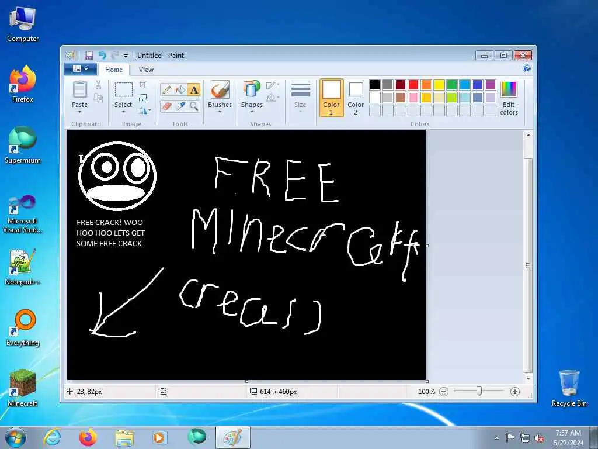The width and height of the screenshot is (598, 449).
Task: Click the bottom-right canvas resize handle
Action: click(427, 381)
